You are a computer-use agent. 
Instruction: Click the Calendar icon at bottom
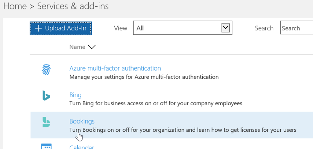tap(46, 147)
